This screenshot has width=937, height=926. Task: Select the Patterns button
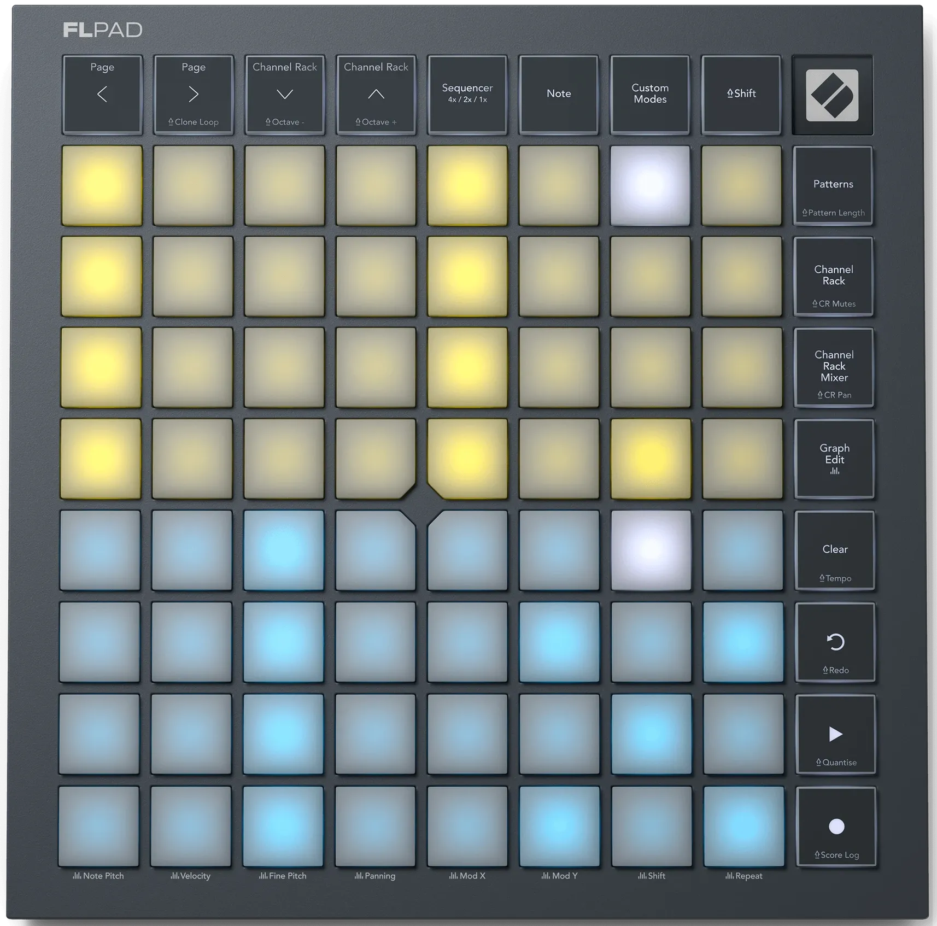click(x=833, y=186)
